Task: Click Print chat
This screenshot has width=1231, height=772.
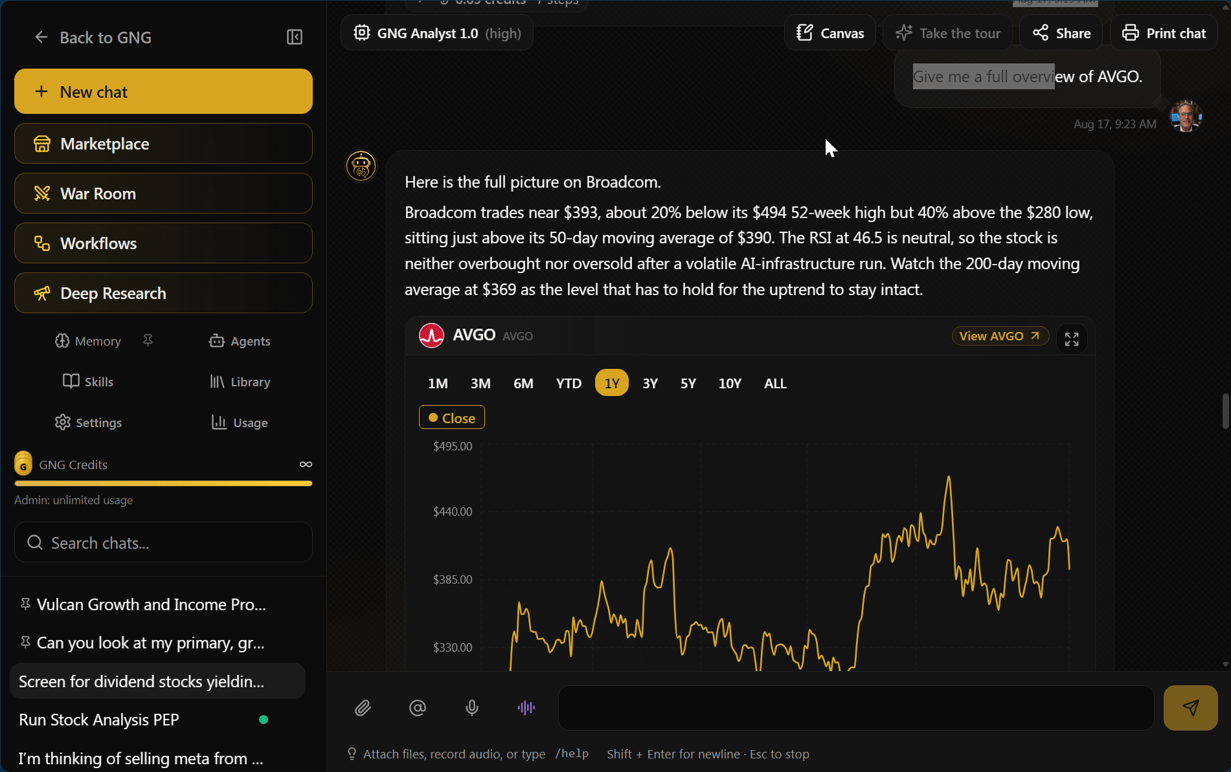Action: point(1164,33)
